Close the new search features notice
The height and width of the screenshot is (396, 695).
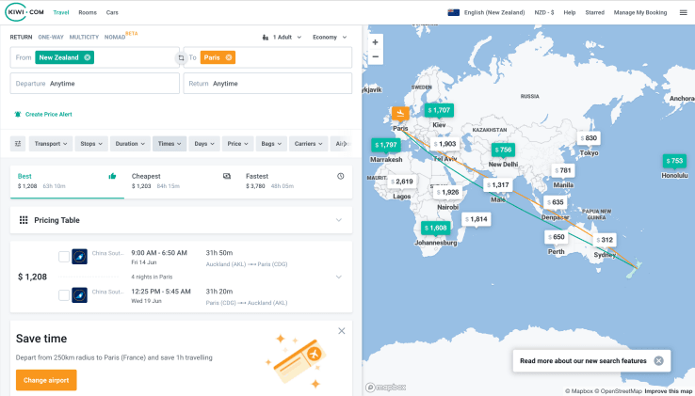coord(658,360)
